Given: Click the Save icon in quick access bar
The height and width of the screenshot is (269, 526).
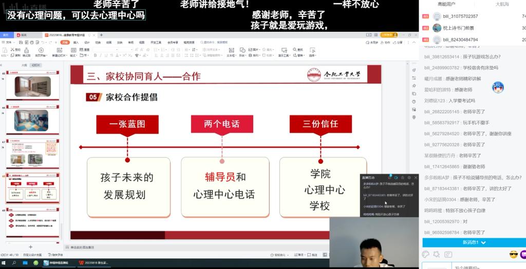Looking at the screenshot, I should click(x=21, y=43).
